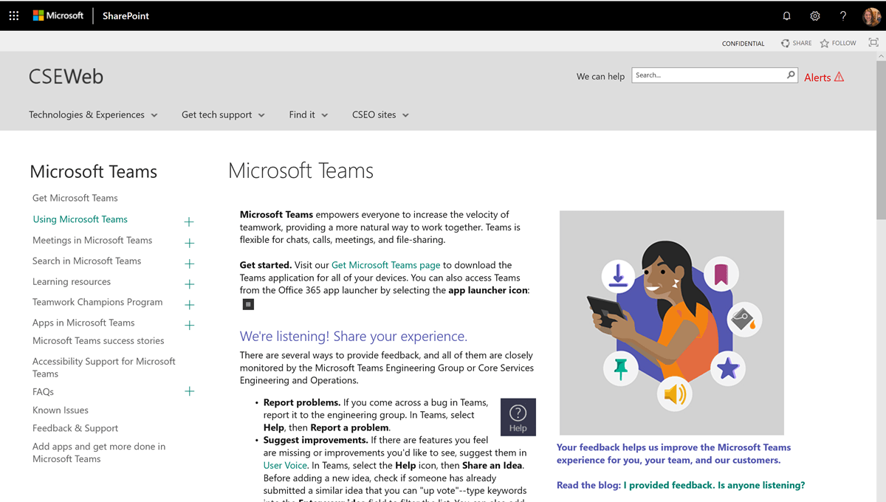Click the paint bucket circle in illustration
This screenshot has height=502, width=886.
[744, 320]
